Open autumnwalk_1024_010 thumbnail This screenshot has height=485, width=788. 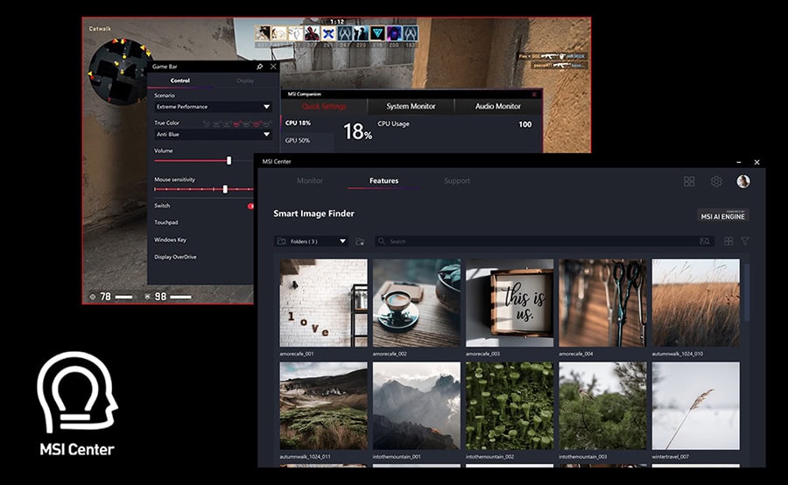[x=695, y=303]
